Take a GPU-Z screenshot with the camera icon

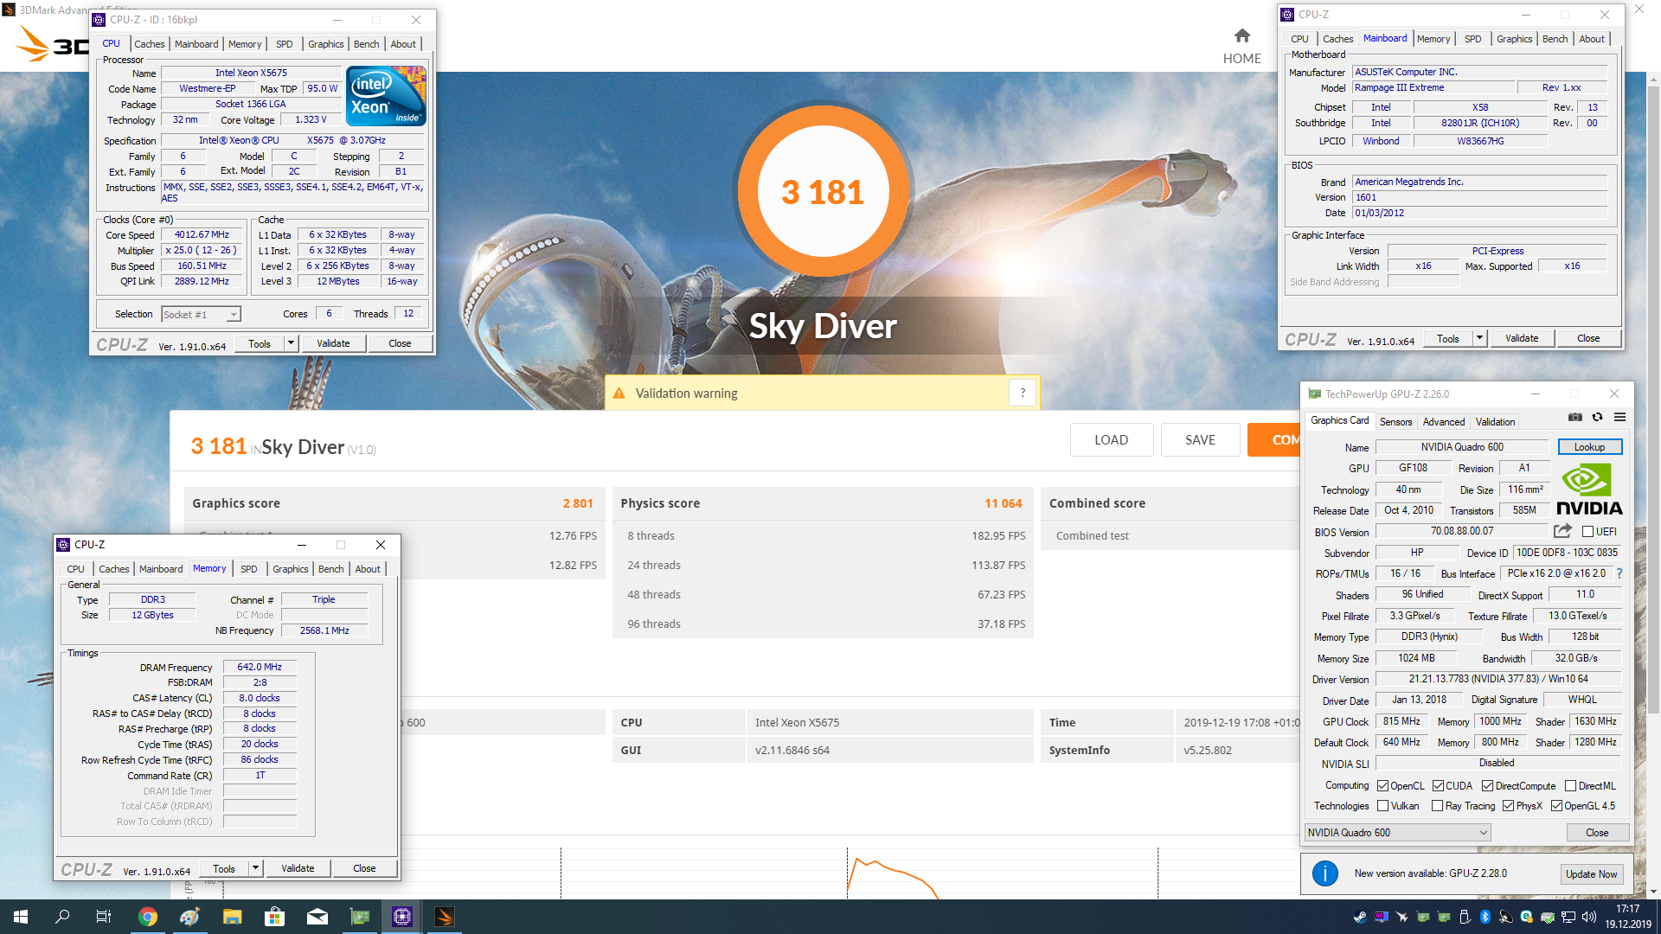pyautogui.click(x=1575, y=417)
